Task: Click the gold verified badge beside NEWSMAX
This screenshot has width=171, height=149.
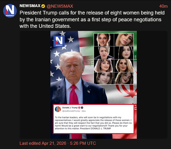Action: (x=43, y=6)
